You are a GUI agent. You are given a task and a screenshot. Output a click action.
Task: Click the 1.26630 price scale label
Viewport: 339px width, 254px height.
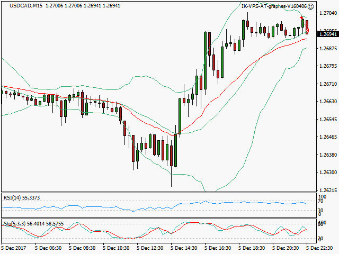328,102
